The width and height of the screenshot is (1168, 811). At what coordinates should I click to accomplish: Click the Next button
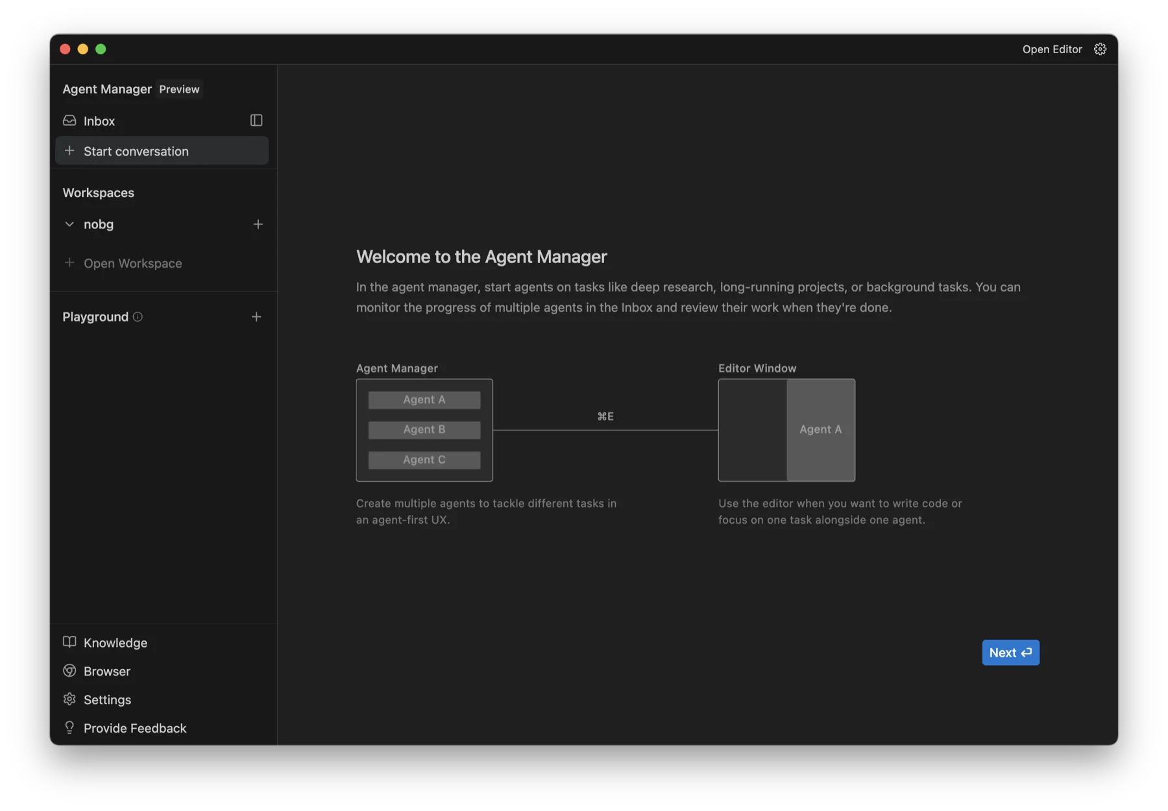[1010, 653]
